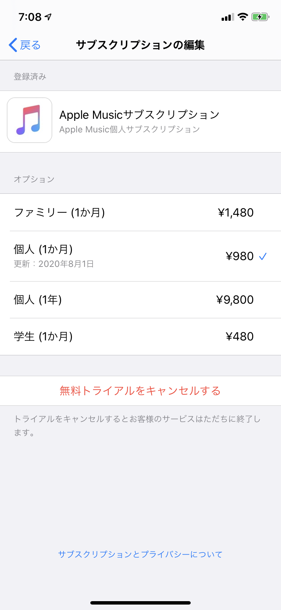Tap the blue checkmark beside ¥980

point(263,256)
